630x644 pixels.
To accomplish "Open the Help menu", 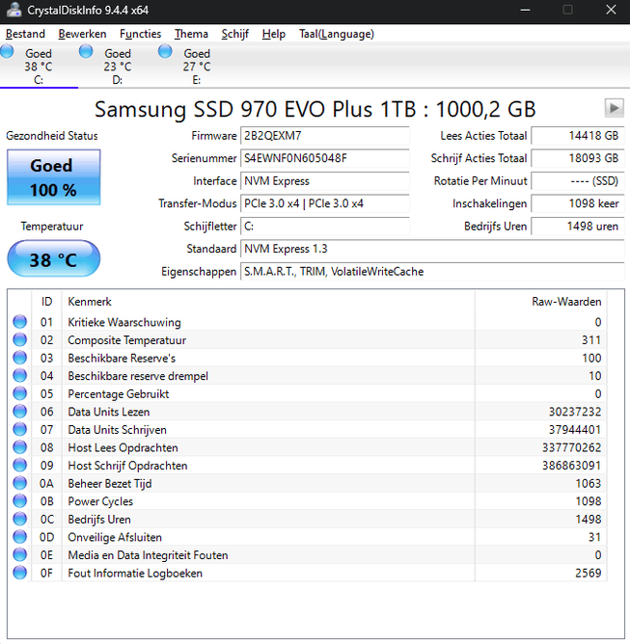I will point(274,34).
